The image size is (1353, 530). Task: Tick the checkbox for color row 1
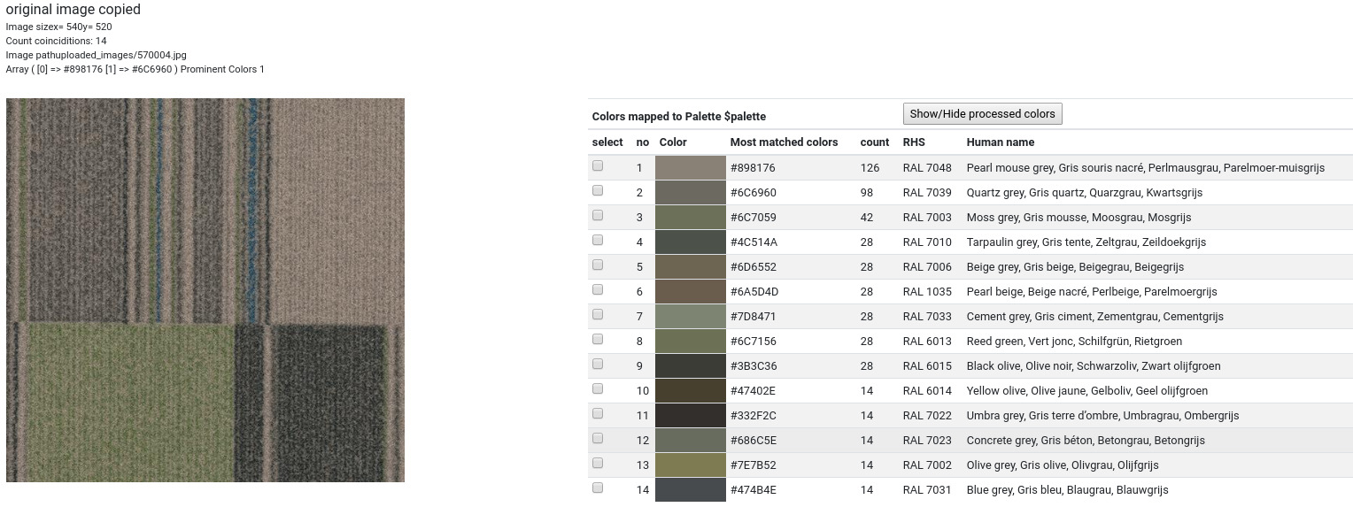click(598, 165)
